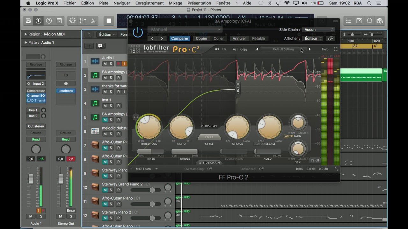Select the Steinway Grand Piano 2 track icon
The width and height of the screenshot is (408, 229).
(95, 187)
